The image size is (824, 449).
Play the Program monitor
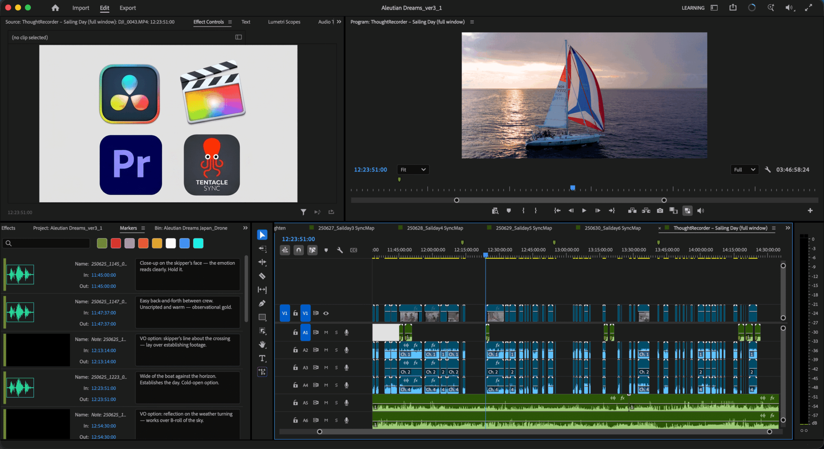(x=584, y=211)
